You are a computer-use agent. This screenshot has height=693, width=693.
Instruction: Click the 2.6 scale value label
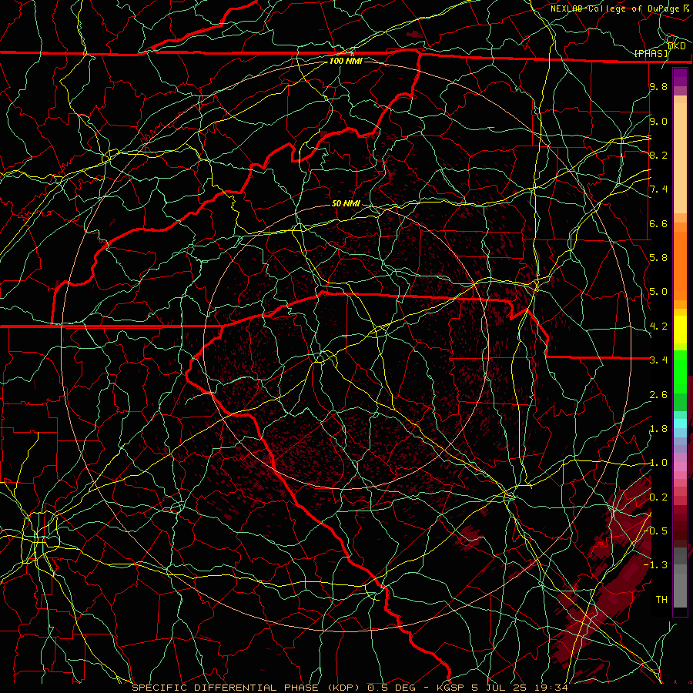coord(658,395)
